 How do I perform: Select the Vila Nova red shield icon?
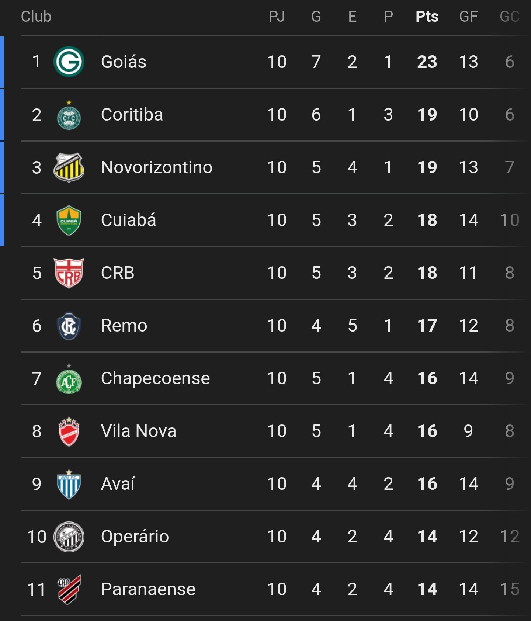[69, 431]
